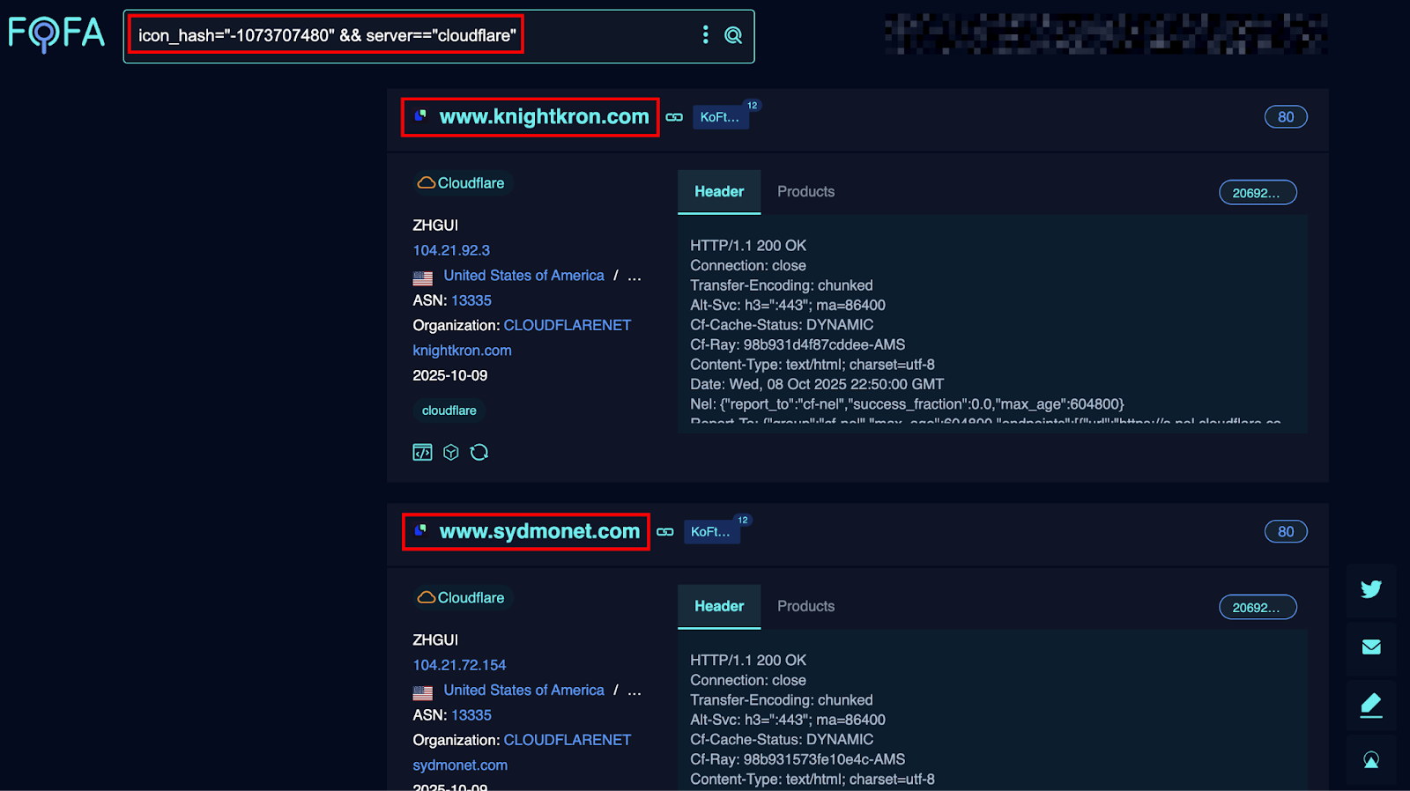Viewport: 1410px width, 791px height.
Task: Click 20692... badge in knightkron.com card
Action: point(1258,193)
